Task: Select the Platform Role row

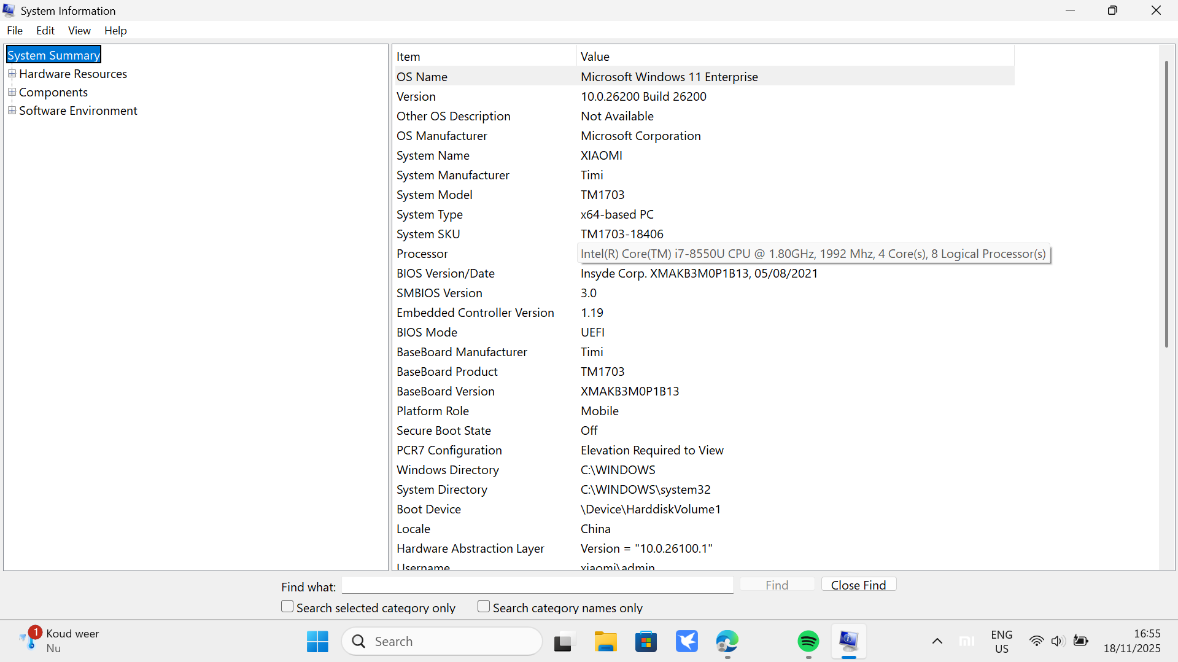Action: pos(703,411)
